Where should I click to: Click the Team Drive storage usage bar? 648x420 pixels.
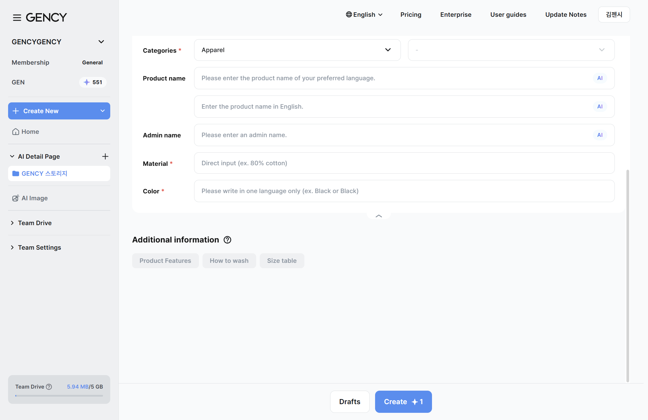click(59, 396)
